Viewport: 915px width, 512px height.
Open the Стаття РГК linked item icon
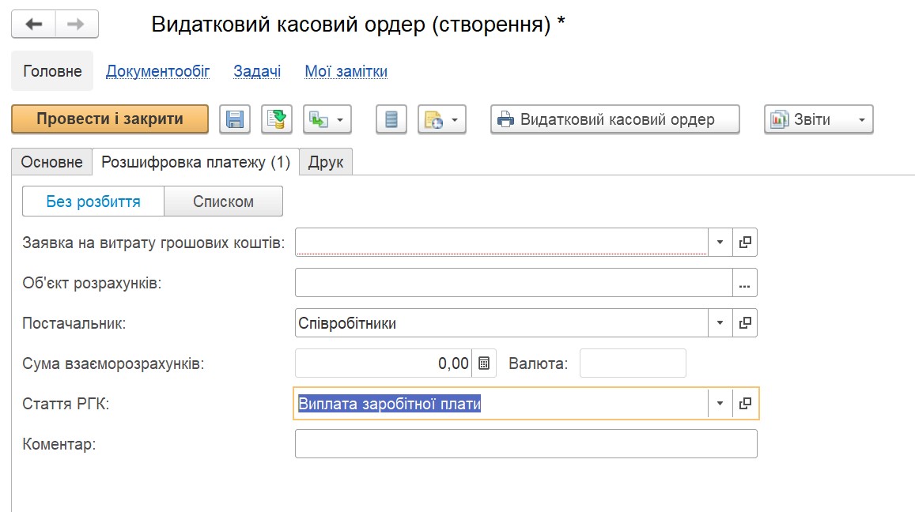click(x=745, y=404)
